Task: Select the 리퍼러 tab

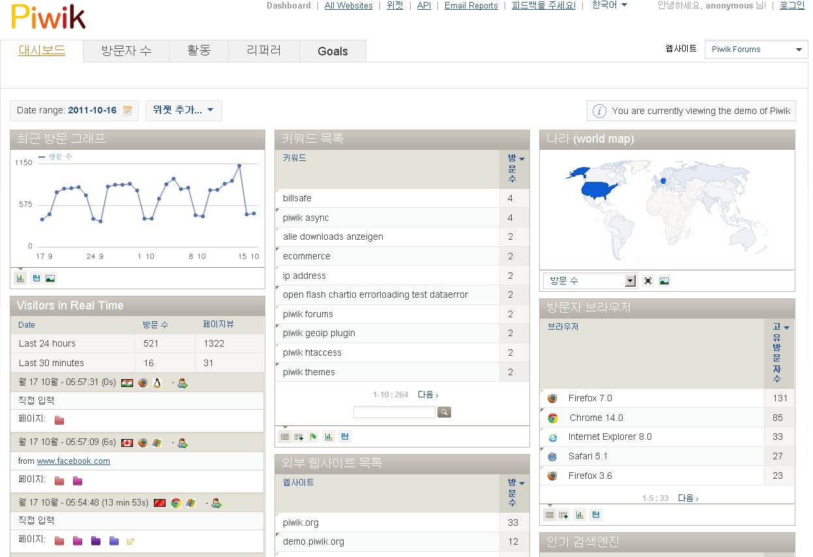Action: (x=264, y=51)
